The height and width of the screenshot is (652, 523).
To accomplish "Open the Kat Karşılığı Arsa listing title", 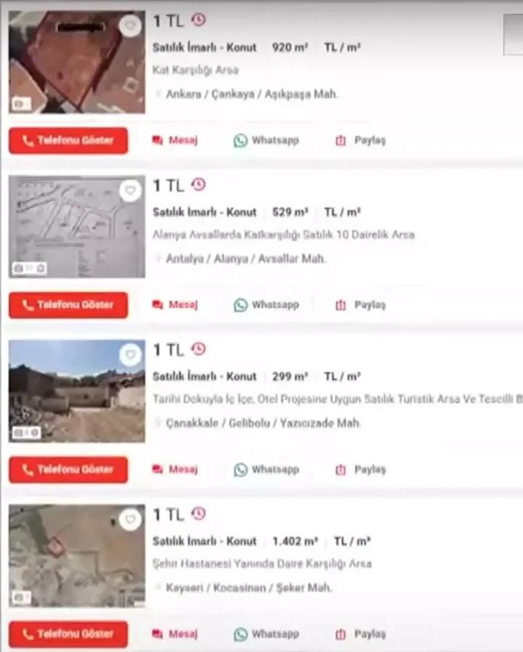I will click(x=195, y=70).
